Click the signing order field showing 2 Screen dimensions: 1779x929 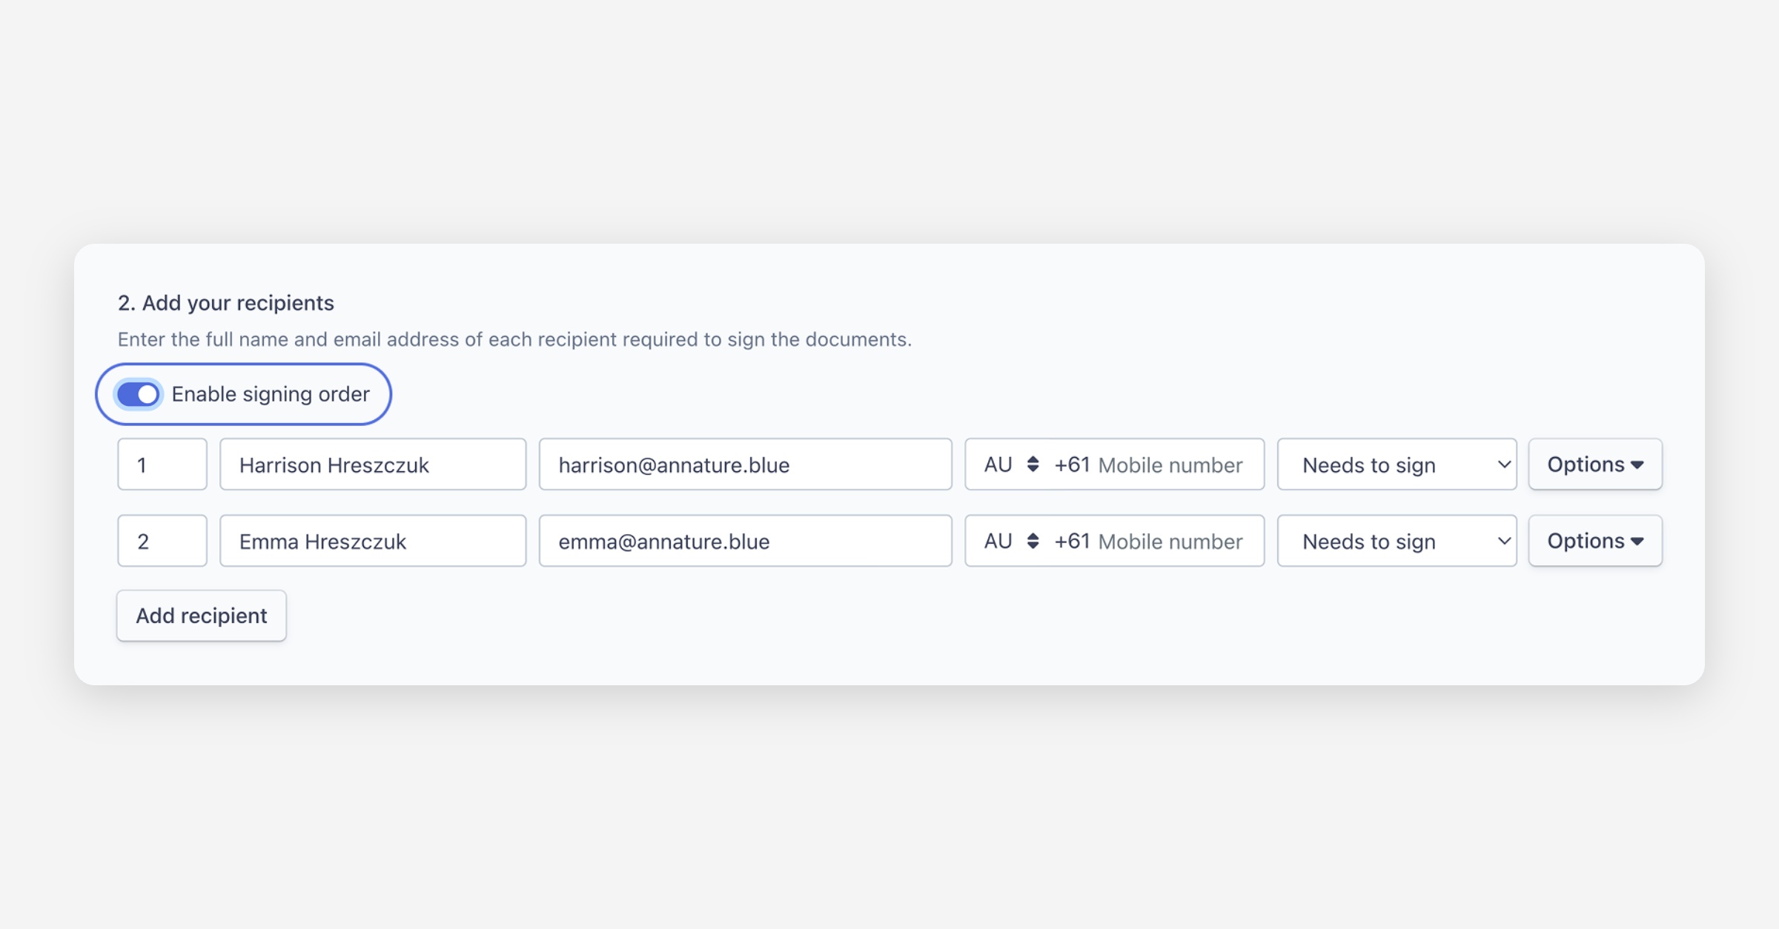162,541
